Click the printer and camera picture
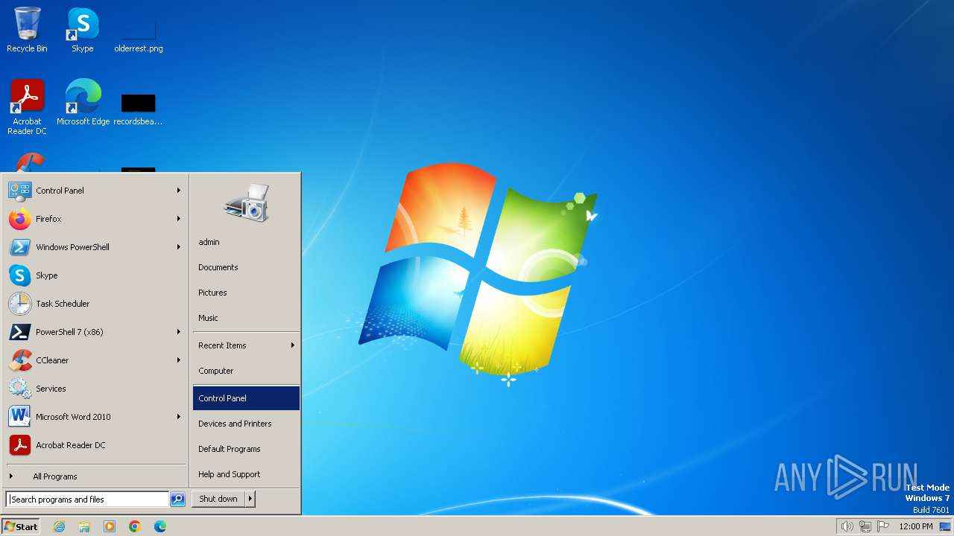Viewport: 954px width, 536px height. coord(246,202)
